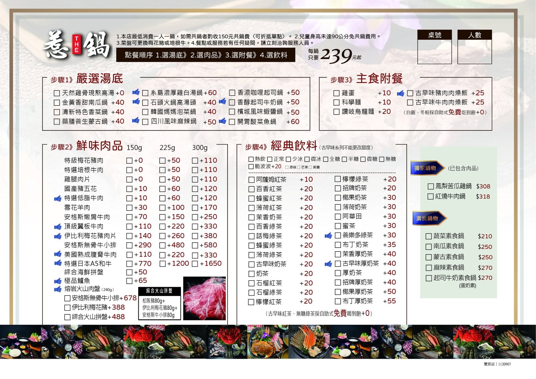536x379 pixels.
Task: Click the 松阪豬80g+ ingredient line
Action: 154,301
